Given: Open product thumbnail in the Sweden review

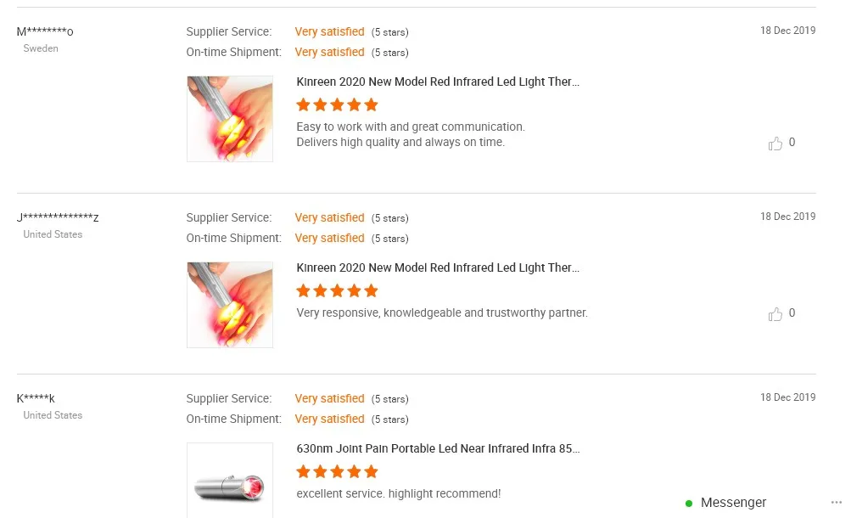Looking at the screenshot, I should (x=230, y=119).
